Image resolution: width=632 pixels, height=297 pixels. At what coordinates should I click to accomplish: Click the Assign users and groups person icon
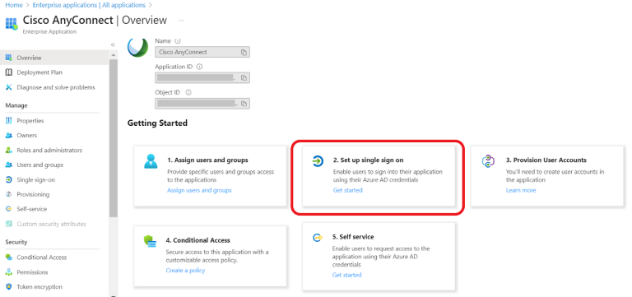tap(151, 161)
